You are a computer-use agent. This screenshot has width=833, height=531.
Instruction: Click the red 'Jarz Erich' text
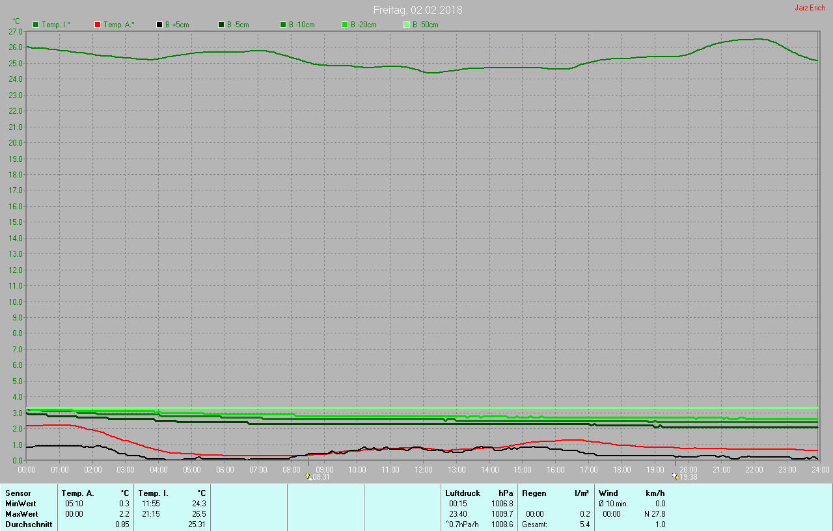810,8
